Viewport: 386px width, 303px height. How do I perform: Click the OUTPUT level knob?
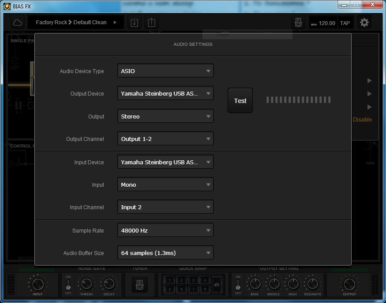coord(349,285)
